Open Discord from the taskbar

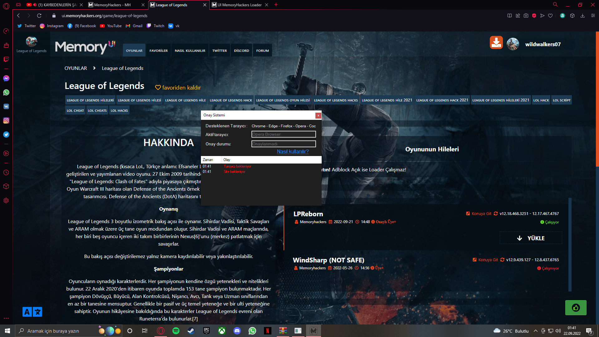pyautogui.click(x=237, y=331)
